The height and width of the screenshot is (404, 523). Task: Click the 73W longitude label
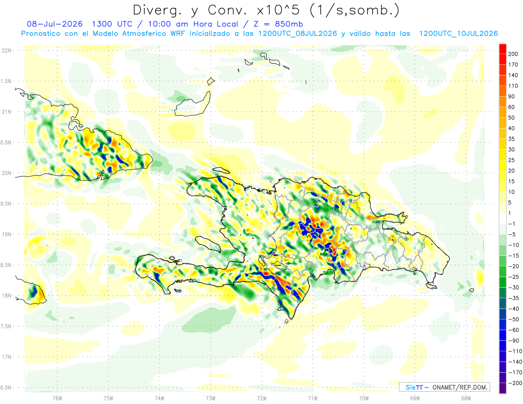(x=211, y=398)
